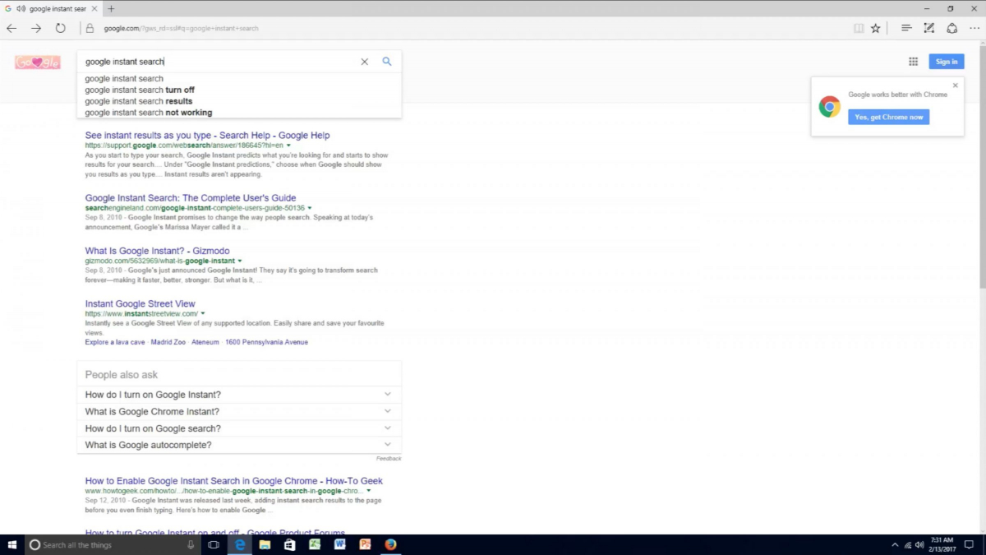Open 'See instant results as you type' result

click(207, 135)
